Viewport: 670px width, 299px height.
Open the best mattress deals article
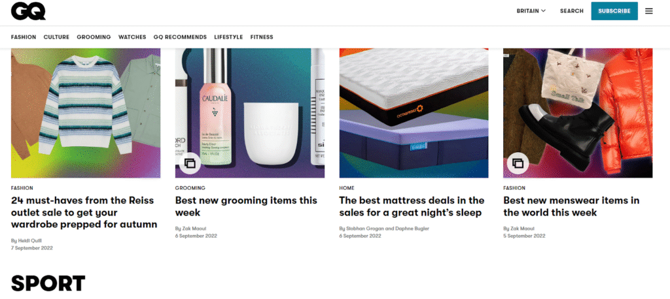[x=412, y=206]
